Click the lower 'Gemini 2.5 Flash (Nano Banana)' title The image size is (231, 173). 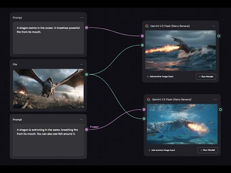[x=172, y=99]
